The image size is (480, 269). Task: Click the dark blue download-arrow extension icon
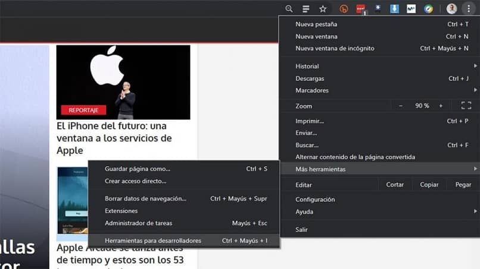point(378,9)
